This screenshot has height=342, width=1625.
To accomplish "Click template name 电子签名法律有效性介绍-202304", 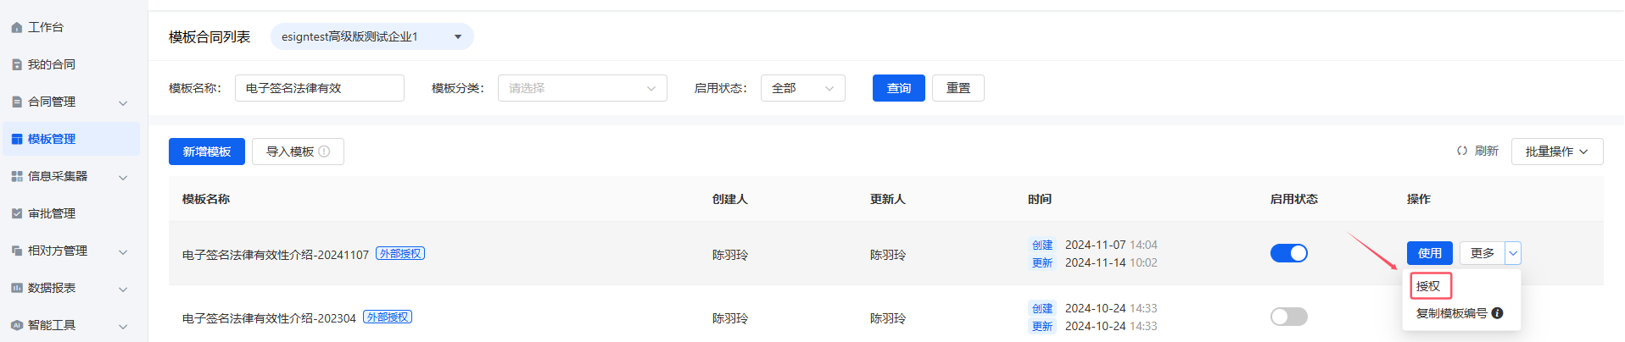I will [269, 318].
